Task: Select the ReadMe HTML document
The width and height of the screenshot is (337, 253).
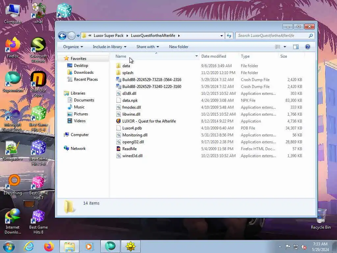Action: 129,149
